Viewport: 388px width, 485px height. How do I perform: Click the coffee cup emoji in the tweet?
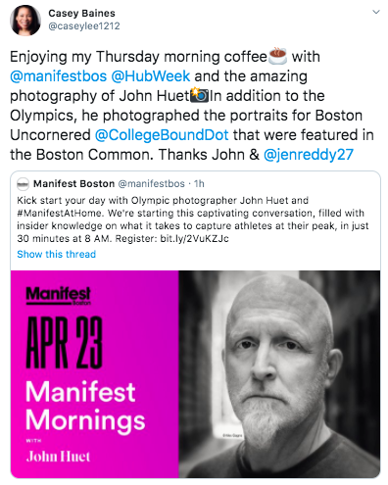[x=277, y=56]
